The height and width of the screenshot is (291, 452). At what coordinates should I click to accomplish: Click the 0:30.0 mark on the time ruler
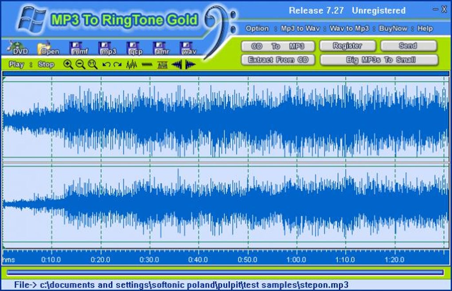pyautogui.click(x=149, y=260)
